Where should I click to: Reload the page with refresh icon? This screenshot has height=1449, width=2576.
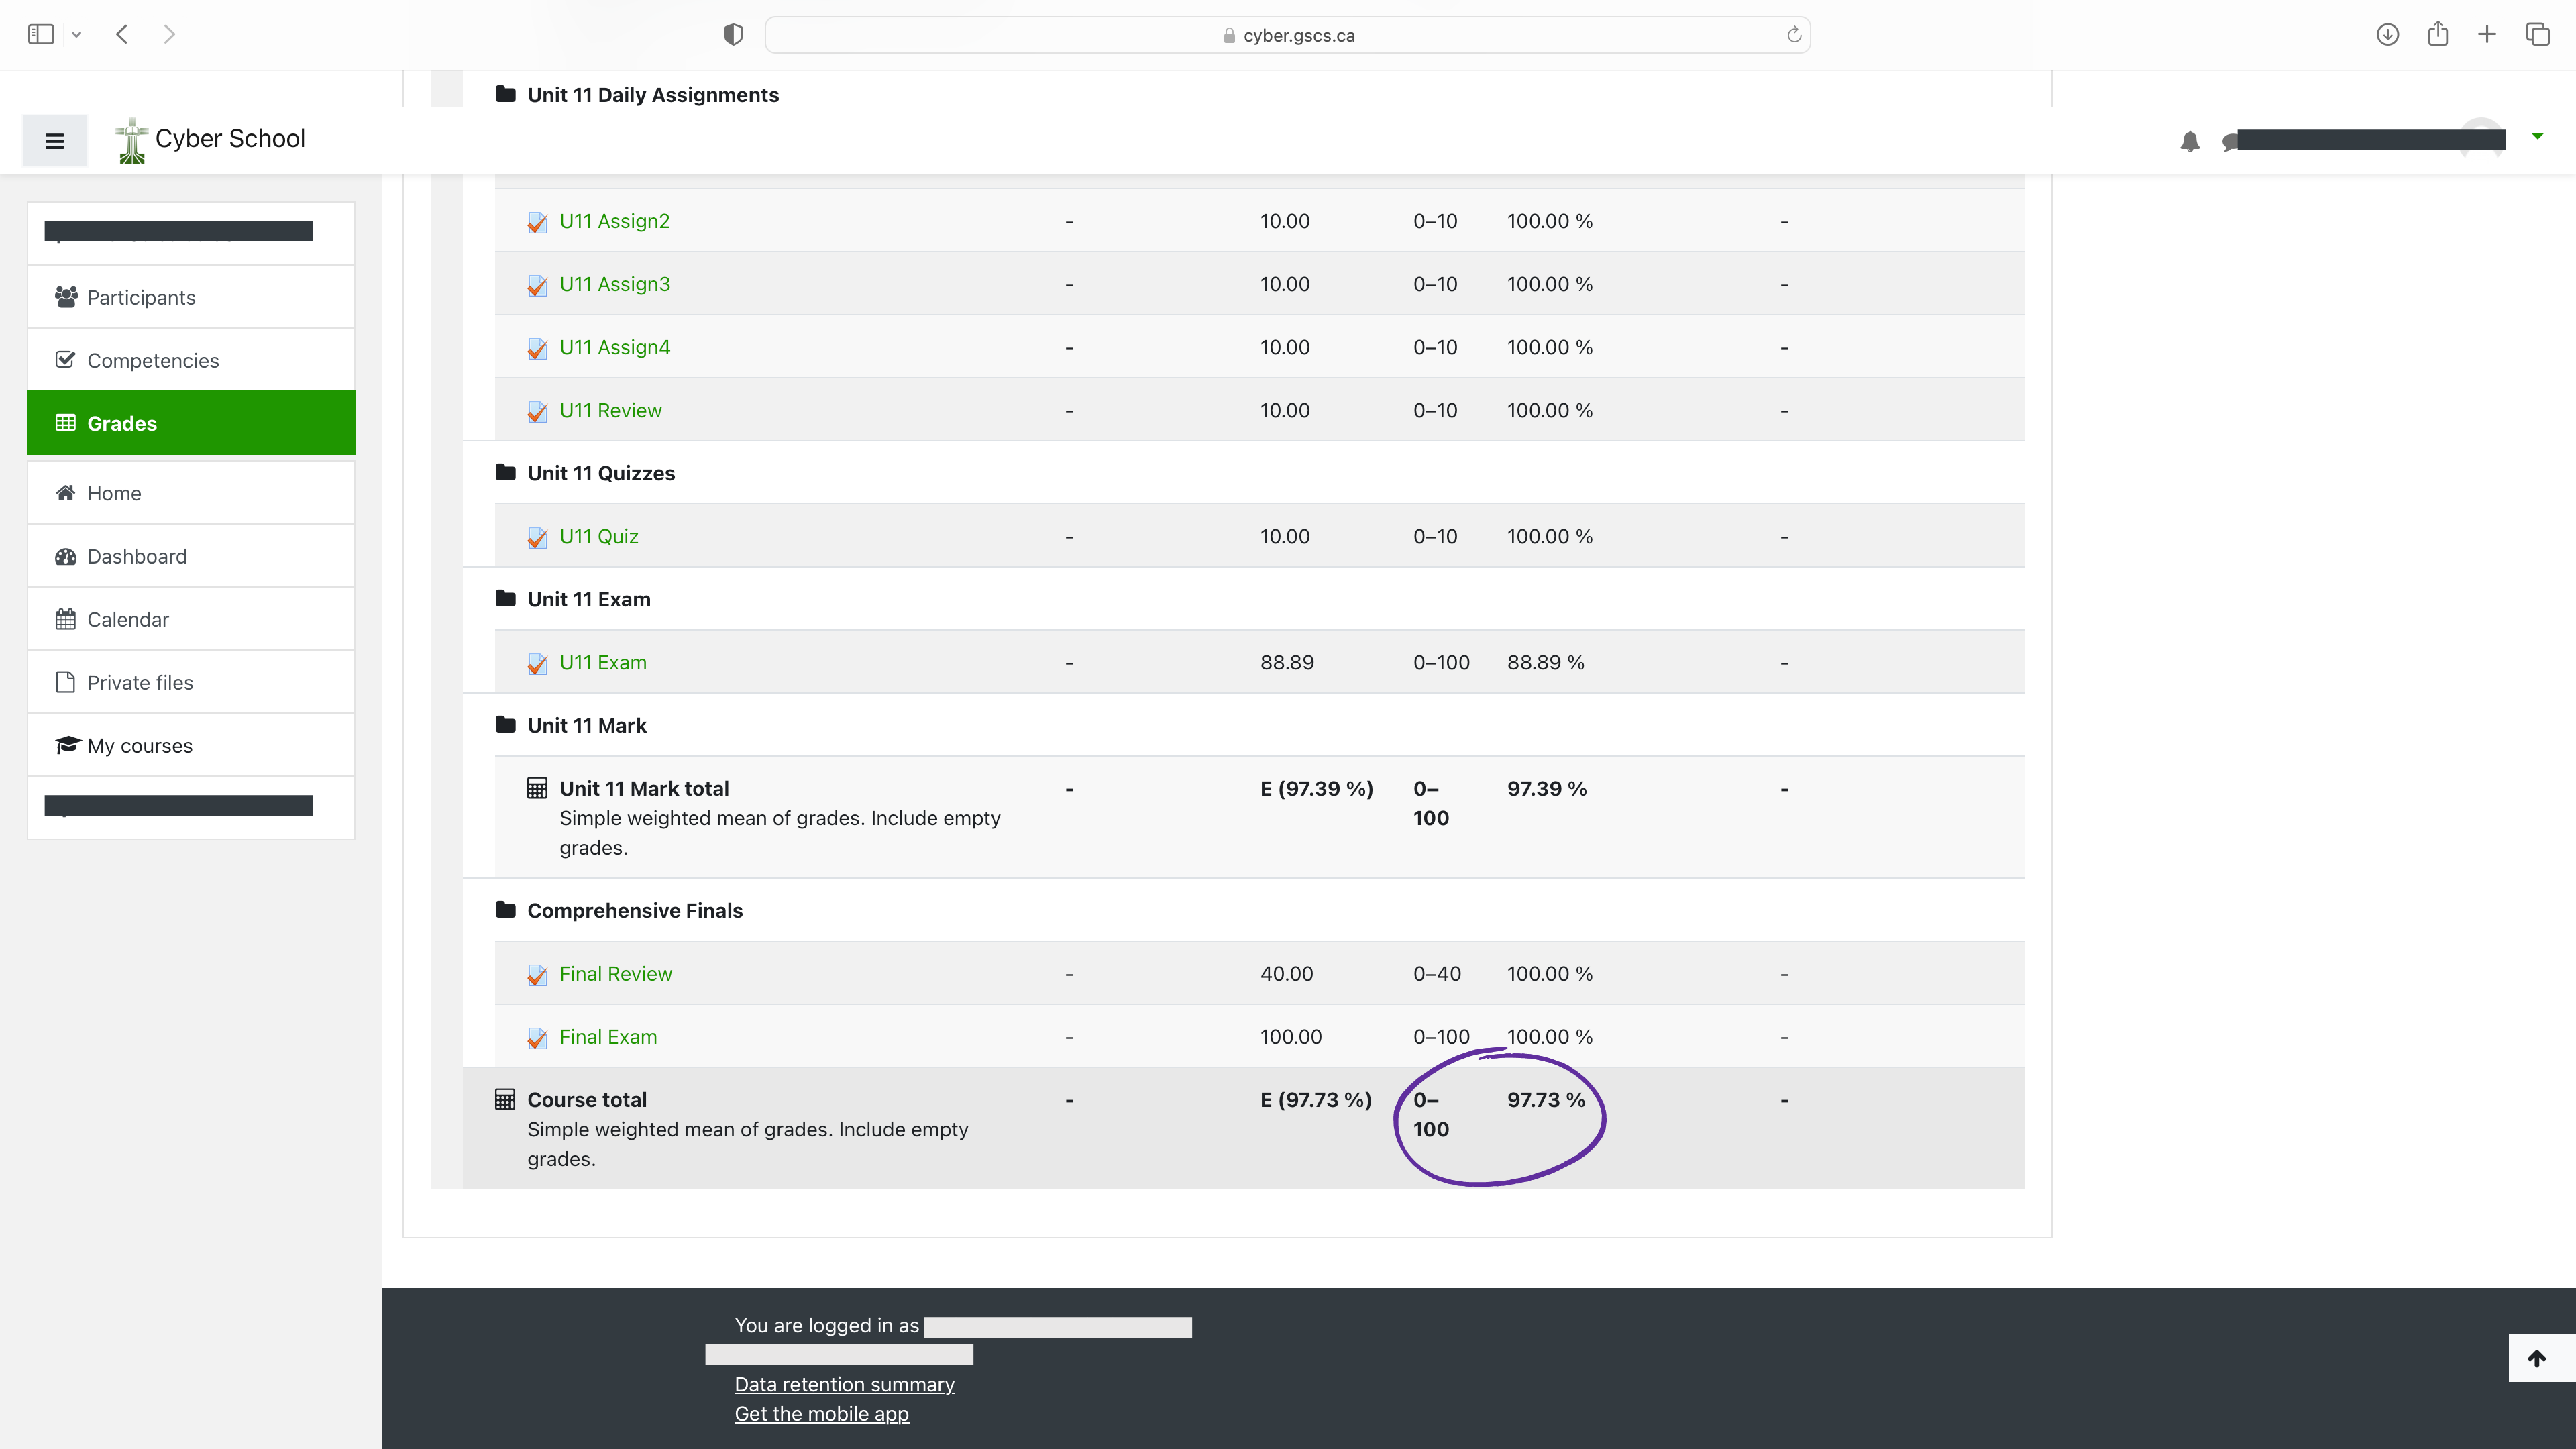1794,35
